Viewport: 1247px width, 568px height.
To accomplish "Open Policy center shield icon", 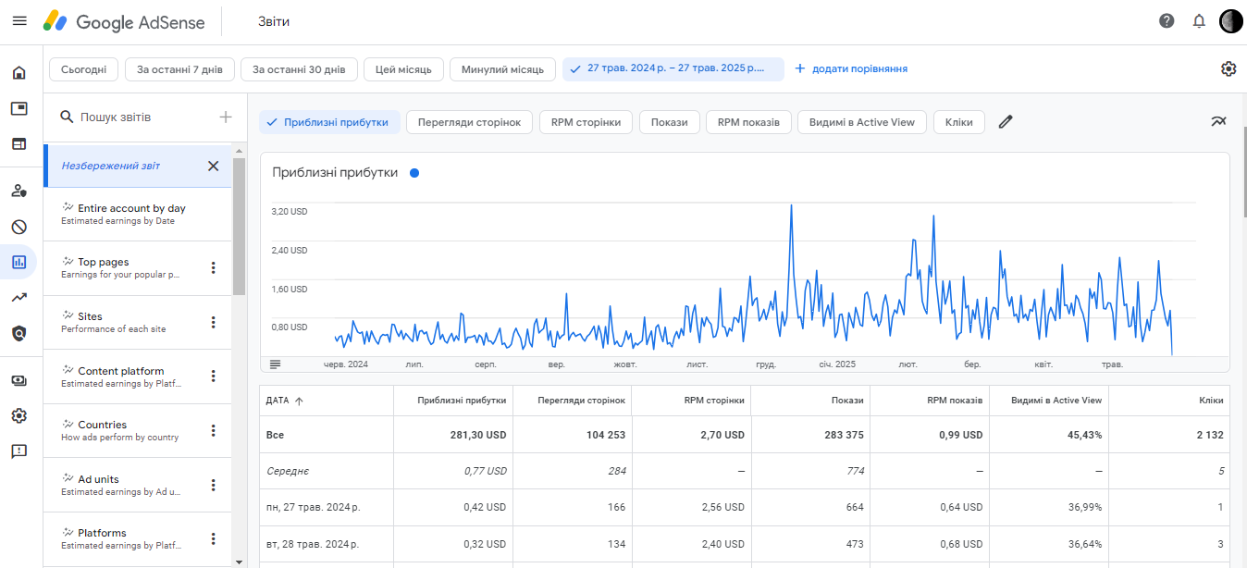I will tap(19, 333).
